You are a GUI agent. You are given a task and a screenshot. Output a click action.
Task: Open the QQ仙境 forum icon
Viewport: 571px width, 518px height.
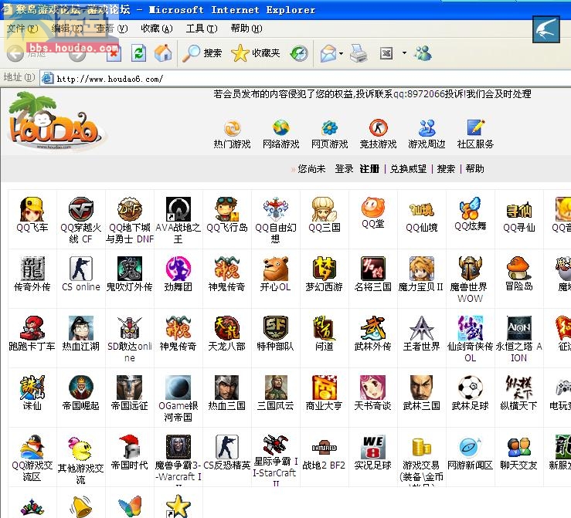(422, 209)
